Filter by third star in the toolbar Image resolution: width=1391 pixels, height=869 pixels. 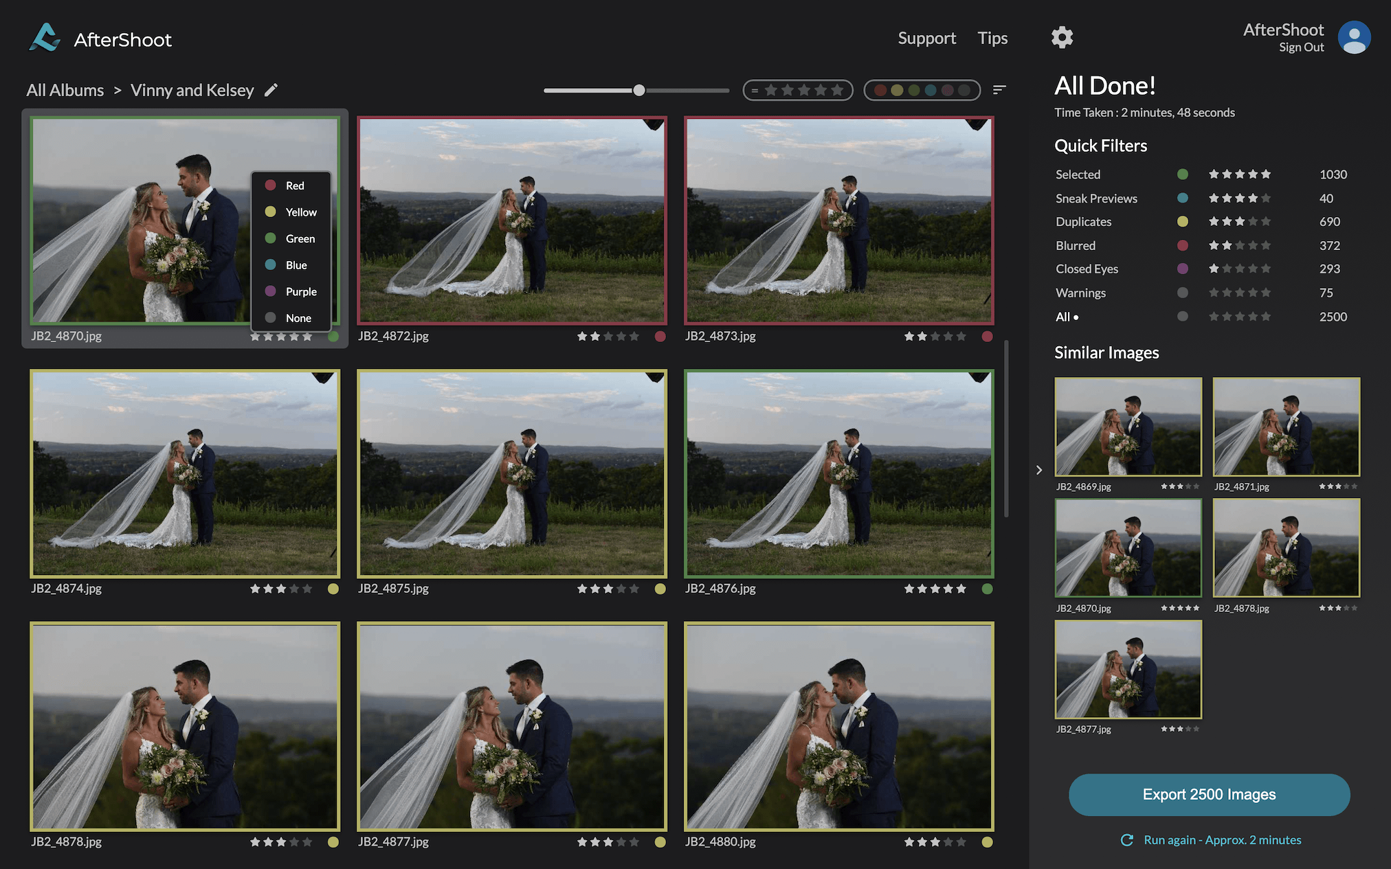[804, 90]
